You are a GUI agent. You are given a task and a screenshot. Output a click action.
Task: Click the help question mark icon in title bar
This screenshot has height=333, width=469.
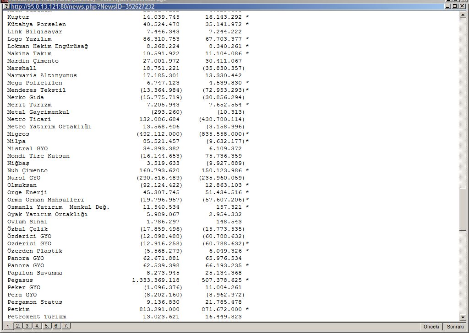6,6
